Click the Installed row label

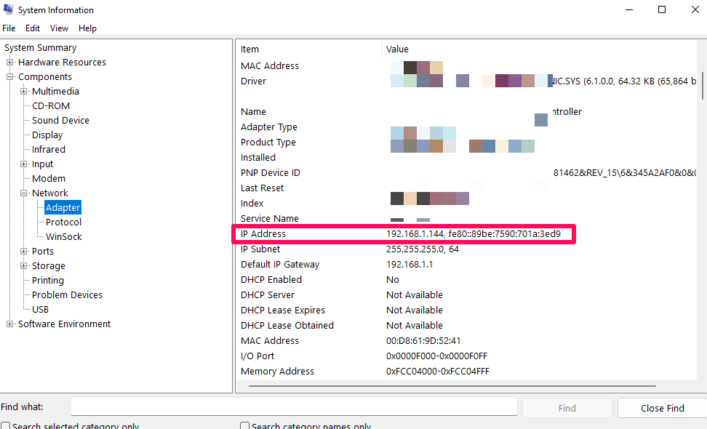tap(258, 158)
